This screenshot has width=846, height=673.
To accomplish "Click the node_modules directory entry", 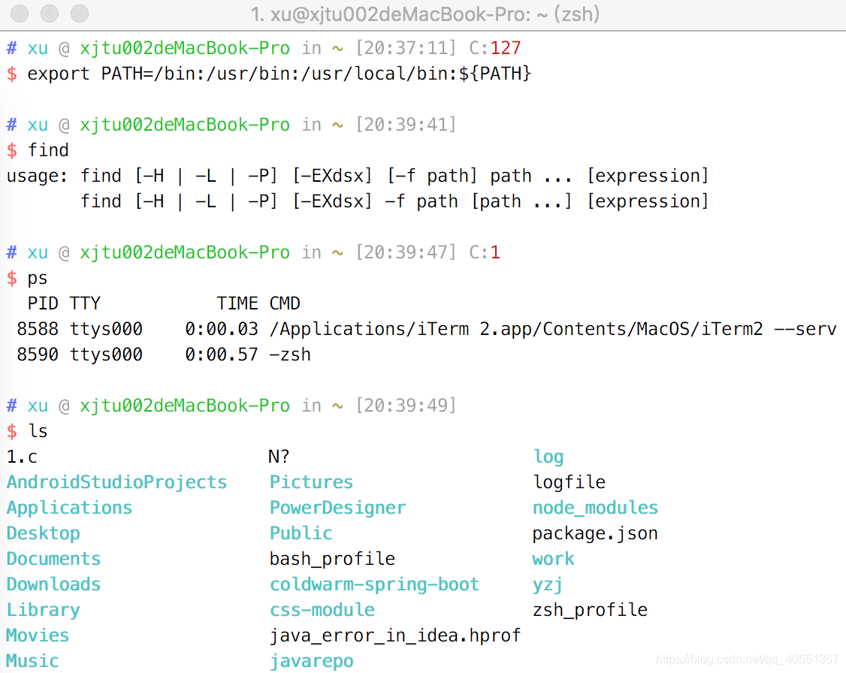I will [x=595, y=508].
